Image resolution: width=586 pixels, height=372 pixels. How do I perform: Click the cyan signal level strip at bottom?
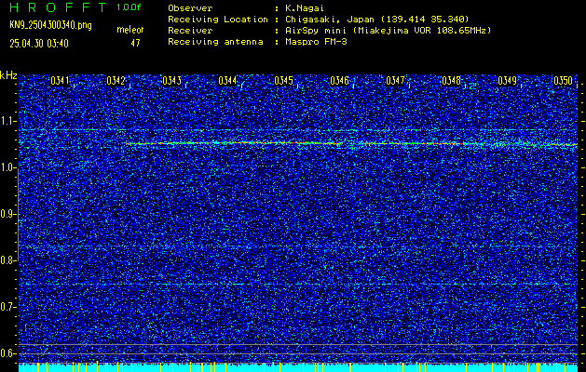click(298, 367)
